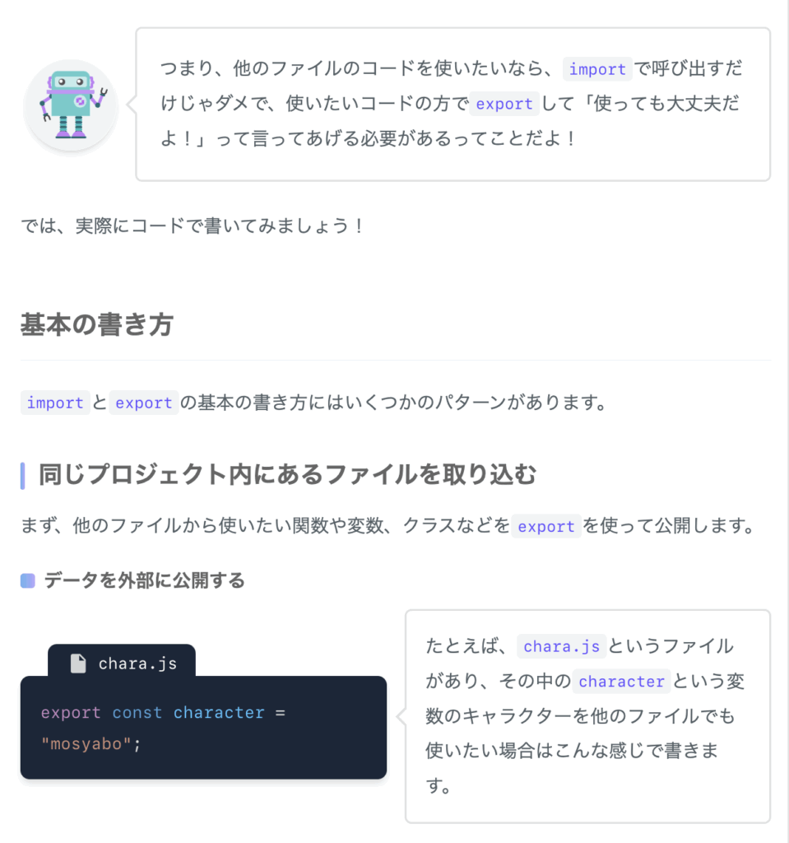Viewport: 789px width, 843px height.
Task: Click chara.js inline code in explanation box
Action: [x=562, y=646]
